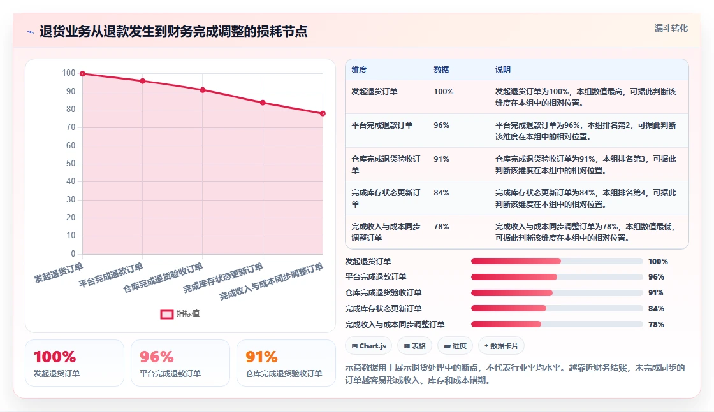Image resolution: width=714 pixels, height=412 pixels.
Task: Click 完成收入与成本同步调整订单 cell in the table
Action: tap(386, 232)
